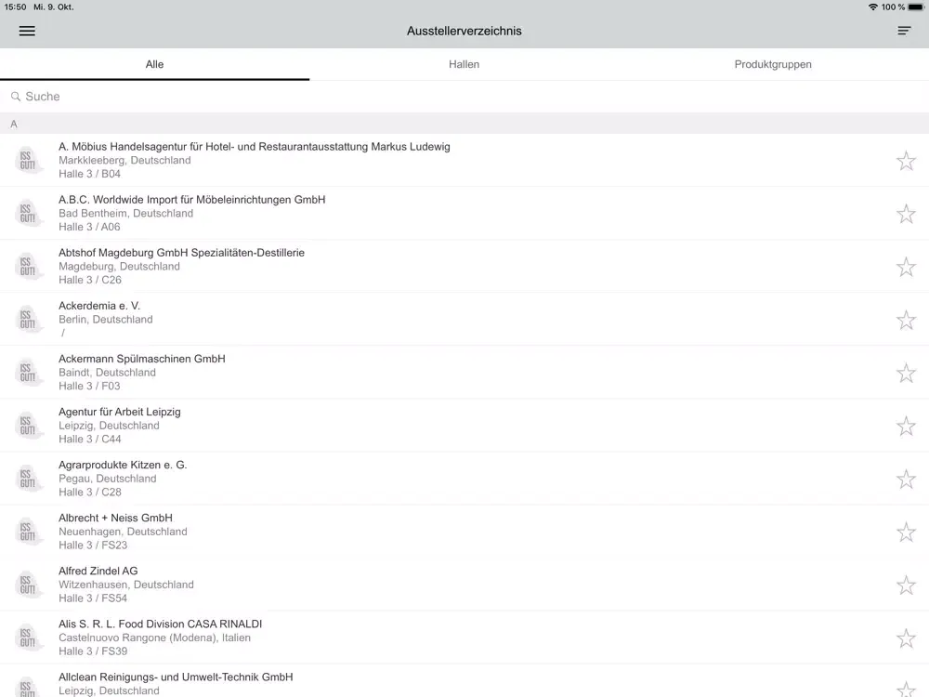
Task: Star Alis S. R. L. Food Division
Action: [906, 638]
